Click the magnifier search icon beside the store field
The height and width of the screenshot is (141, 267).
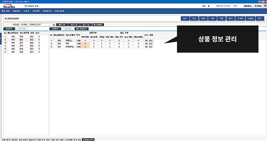54,24
